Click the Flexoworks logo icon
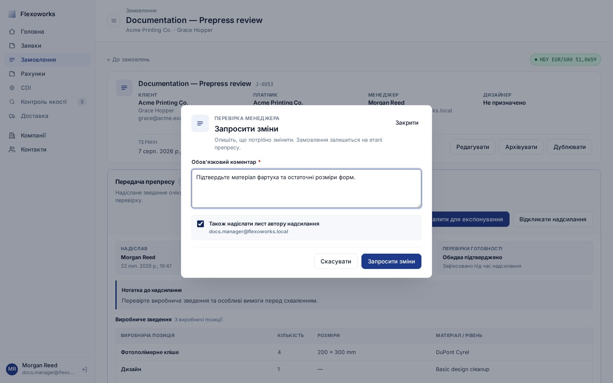The height and width of the screenshot is (383, 613). click(x=12, y=14)
